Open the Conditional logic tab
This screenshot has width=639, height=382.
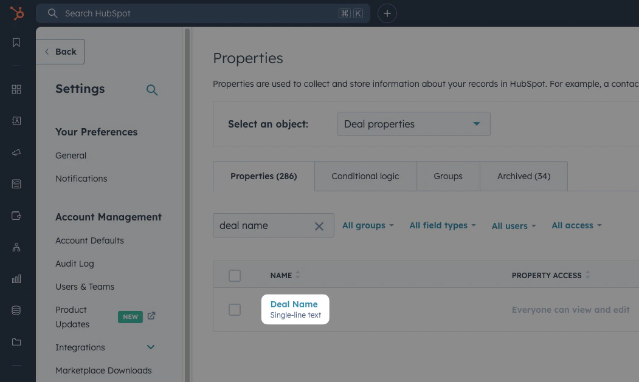365,176
